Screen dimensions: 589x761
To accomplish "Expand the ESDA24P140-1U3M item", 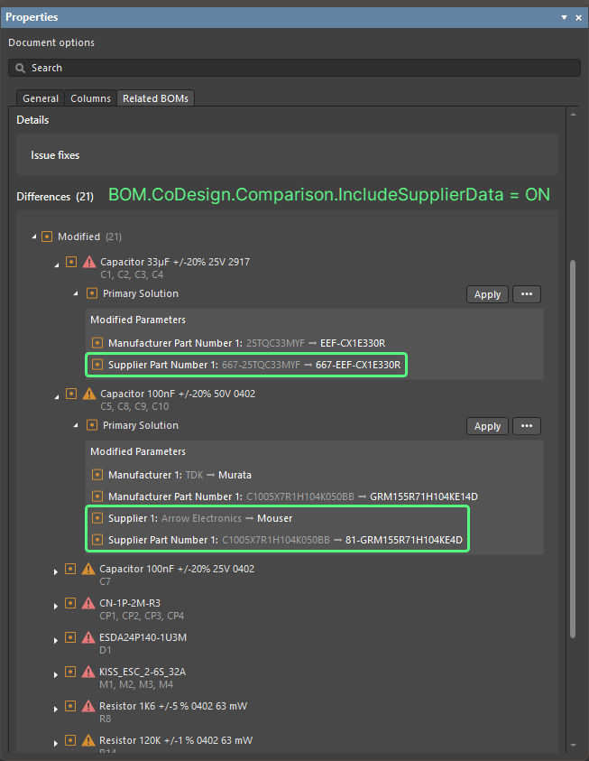I will (x=56, y=639).
